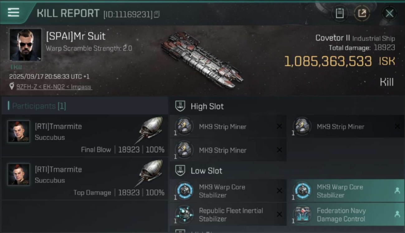Click the clipboard report icon
The width and height of the screenshot is (405, 233).
340,13
